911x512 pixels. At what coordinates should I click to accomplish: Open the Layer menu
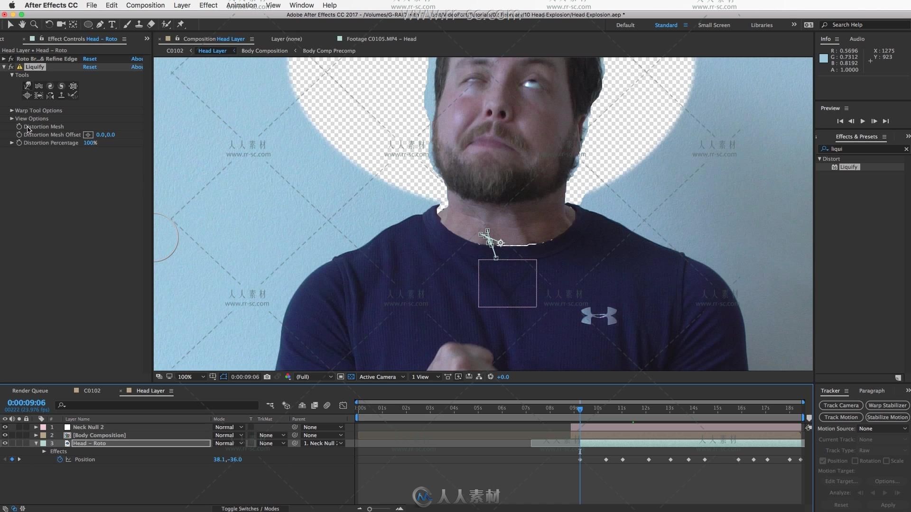point(182,5)
